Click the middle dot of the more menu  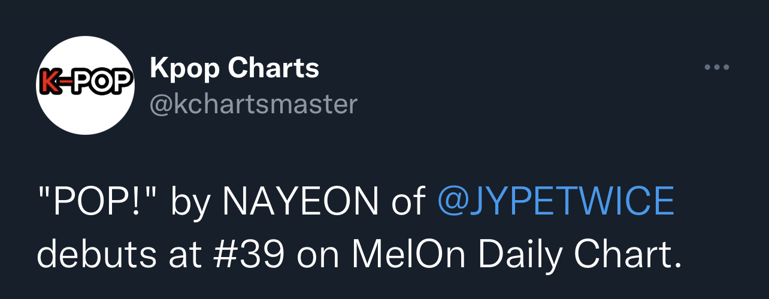pyautogui.click(x=716, y=68)
